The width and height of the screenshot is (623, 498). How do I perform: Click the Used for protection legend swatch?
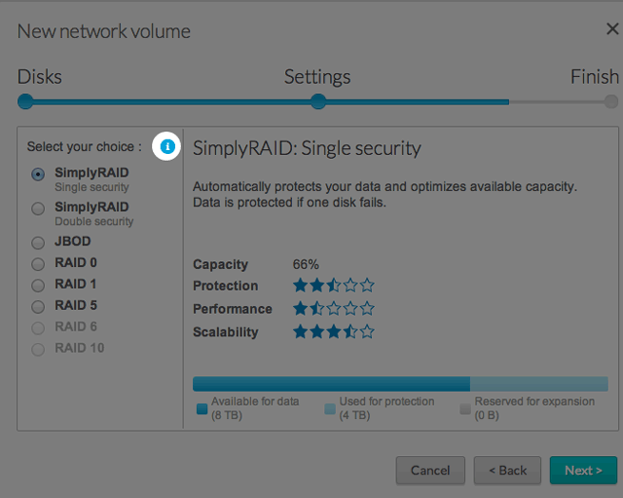click(330, 409)
